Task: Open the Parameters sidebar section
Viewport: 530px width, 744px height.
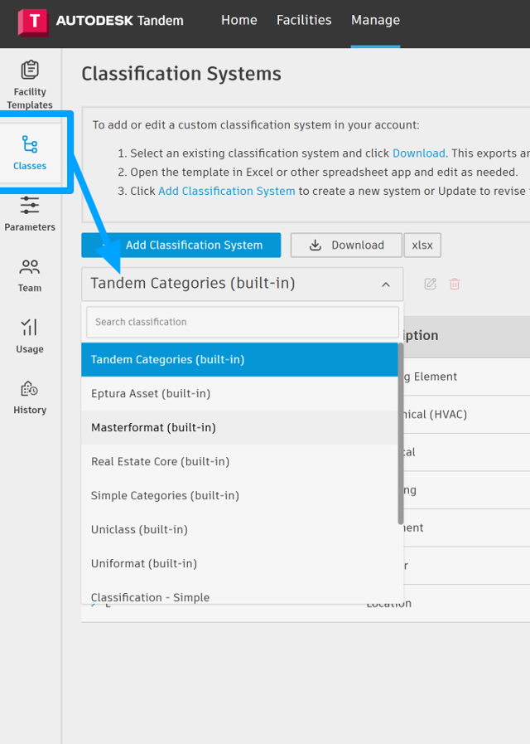Action: (x=30, y=214)
